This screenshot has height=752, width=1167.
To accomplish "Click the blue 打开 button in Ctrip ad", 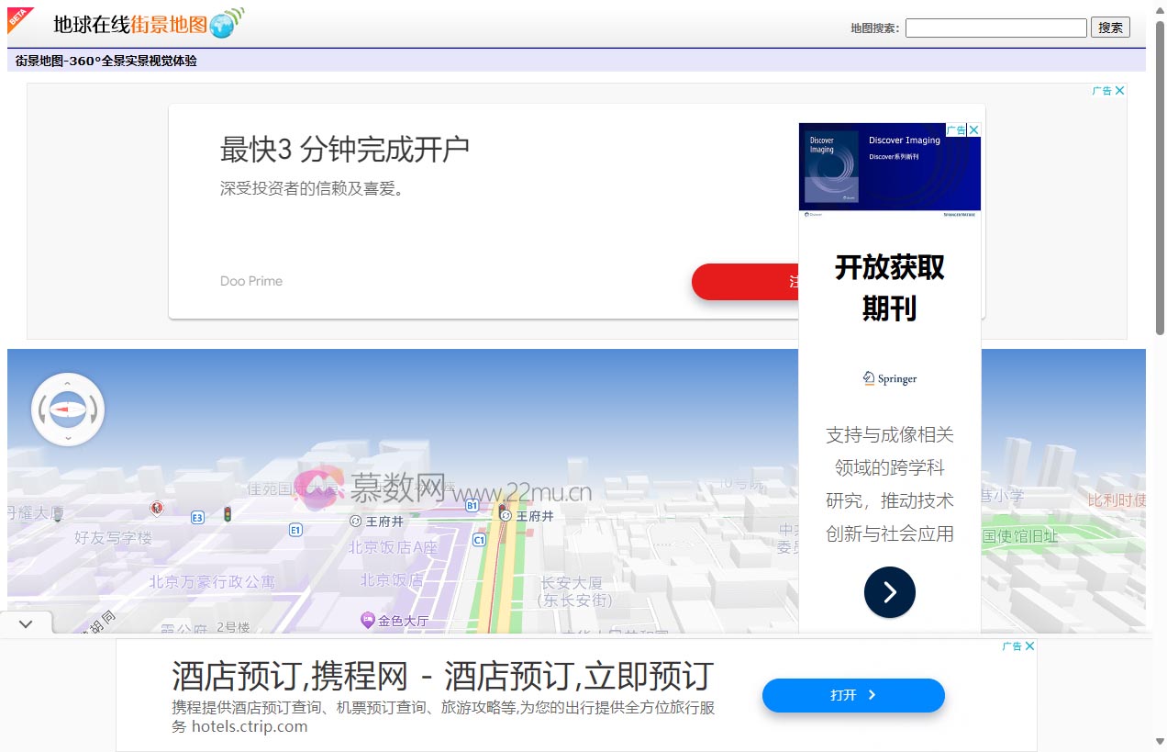I will click(x=852, y=695).
